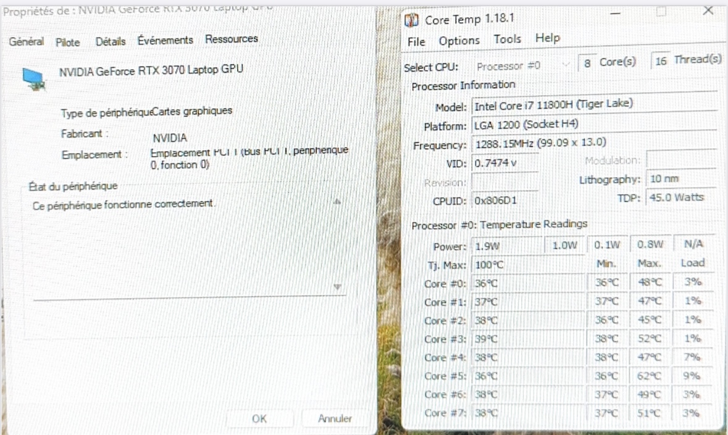Image resolution: width=728 pixels, height=435 pixels.
Task: Click the Power value 0.8W
Action: click(650, 244)
